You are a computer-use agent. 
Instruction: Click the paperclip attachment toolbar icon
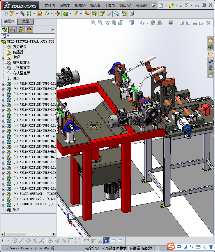point(22,13)
